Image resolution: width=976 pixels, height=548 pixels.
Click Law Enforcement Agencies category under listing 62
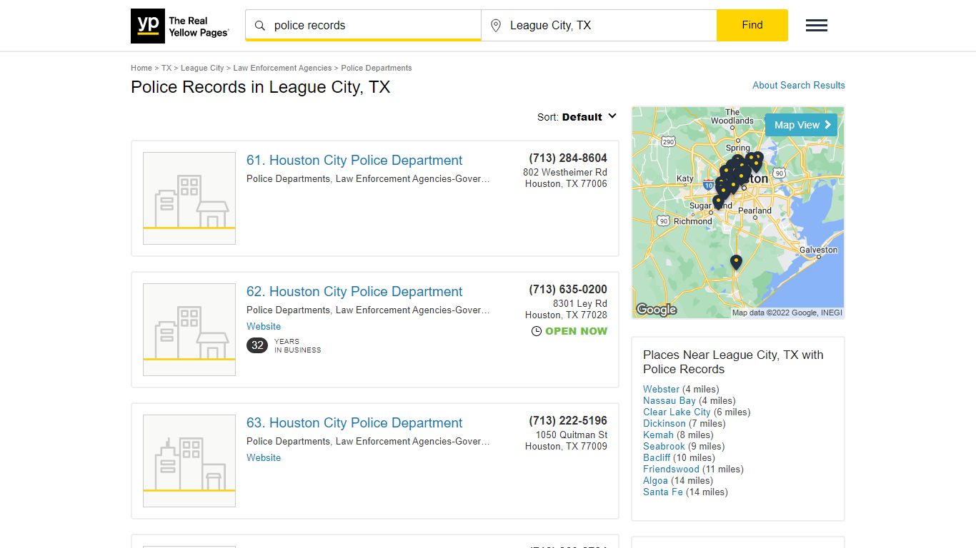(x=413, y=310)
